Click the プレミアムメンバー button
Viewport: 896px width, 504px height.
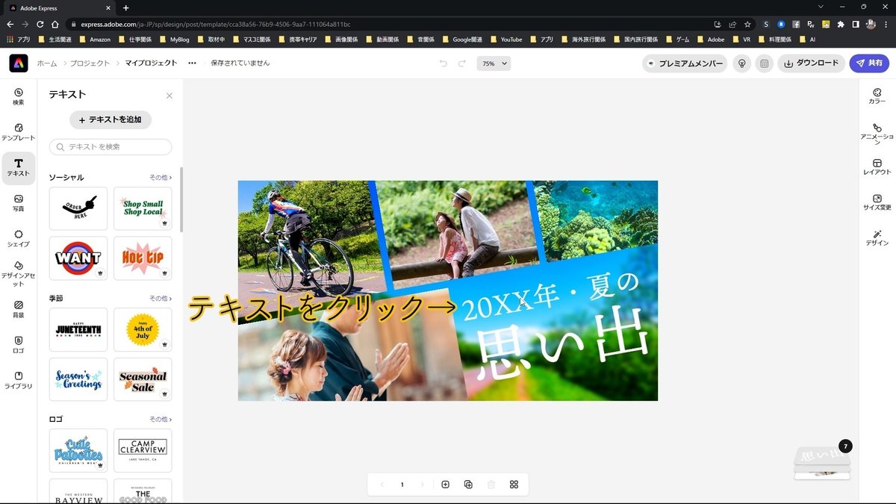point(685,63)
